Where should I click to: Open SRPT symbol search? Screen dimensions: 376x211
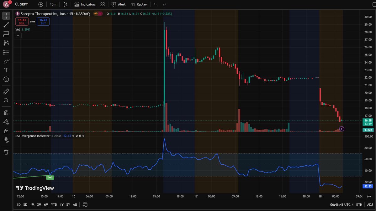pos(22,4)
